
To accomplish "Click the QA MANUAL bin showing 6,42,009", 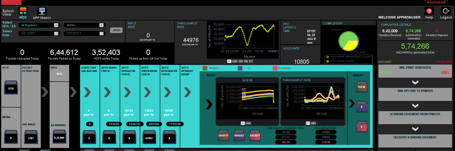I will [x=59, y=137].
